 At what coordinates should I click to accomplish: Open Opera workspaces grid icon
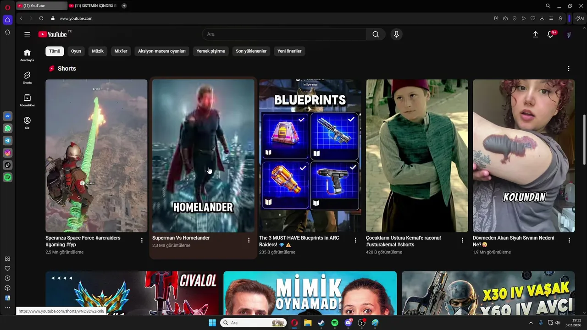(7, 259)
